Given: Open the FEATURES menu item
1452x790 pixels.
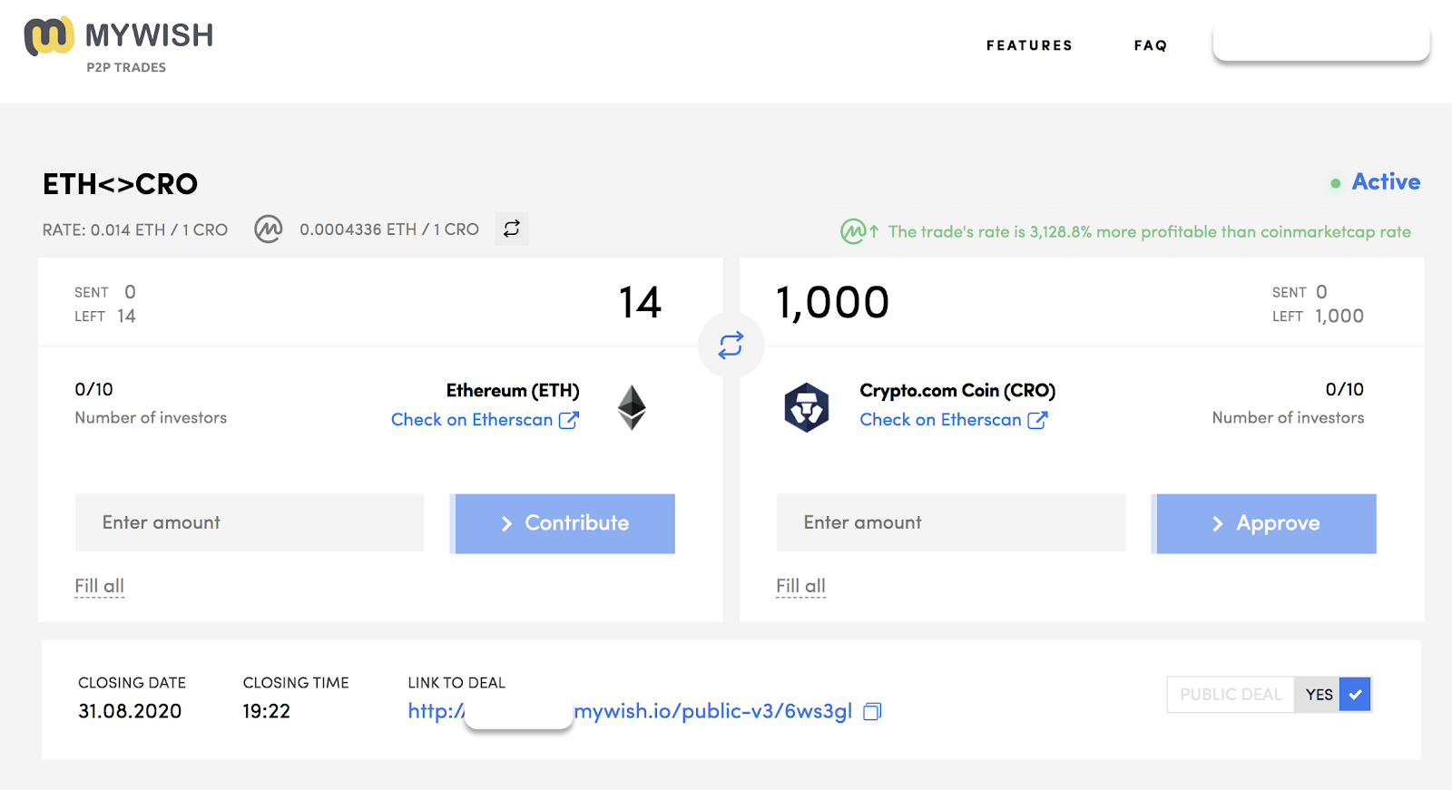Looking at the screenshot, I should (x=1029, y=45).
